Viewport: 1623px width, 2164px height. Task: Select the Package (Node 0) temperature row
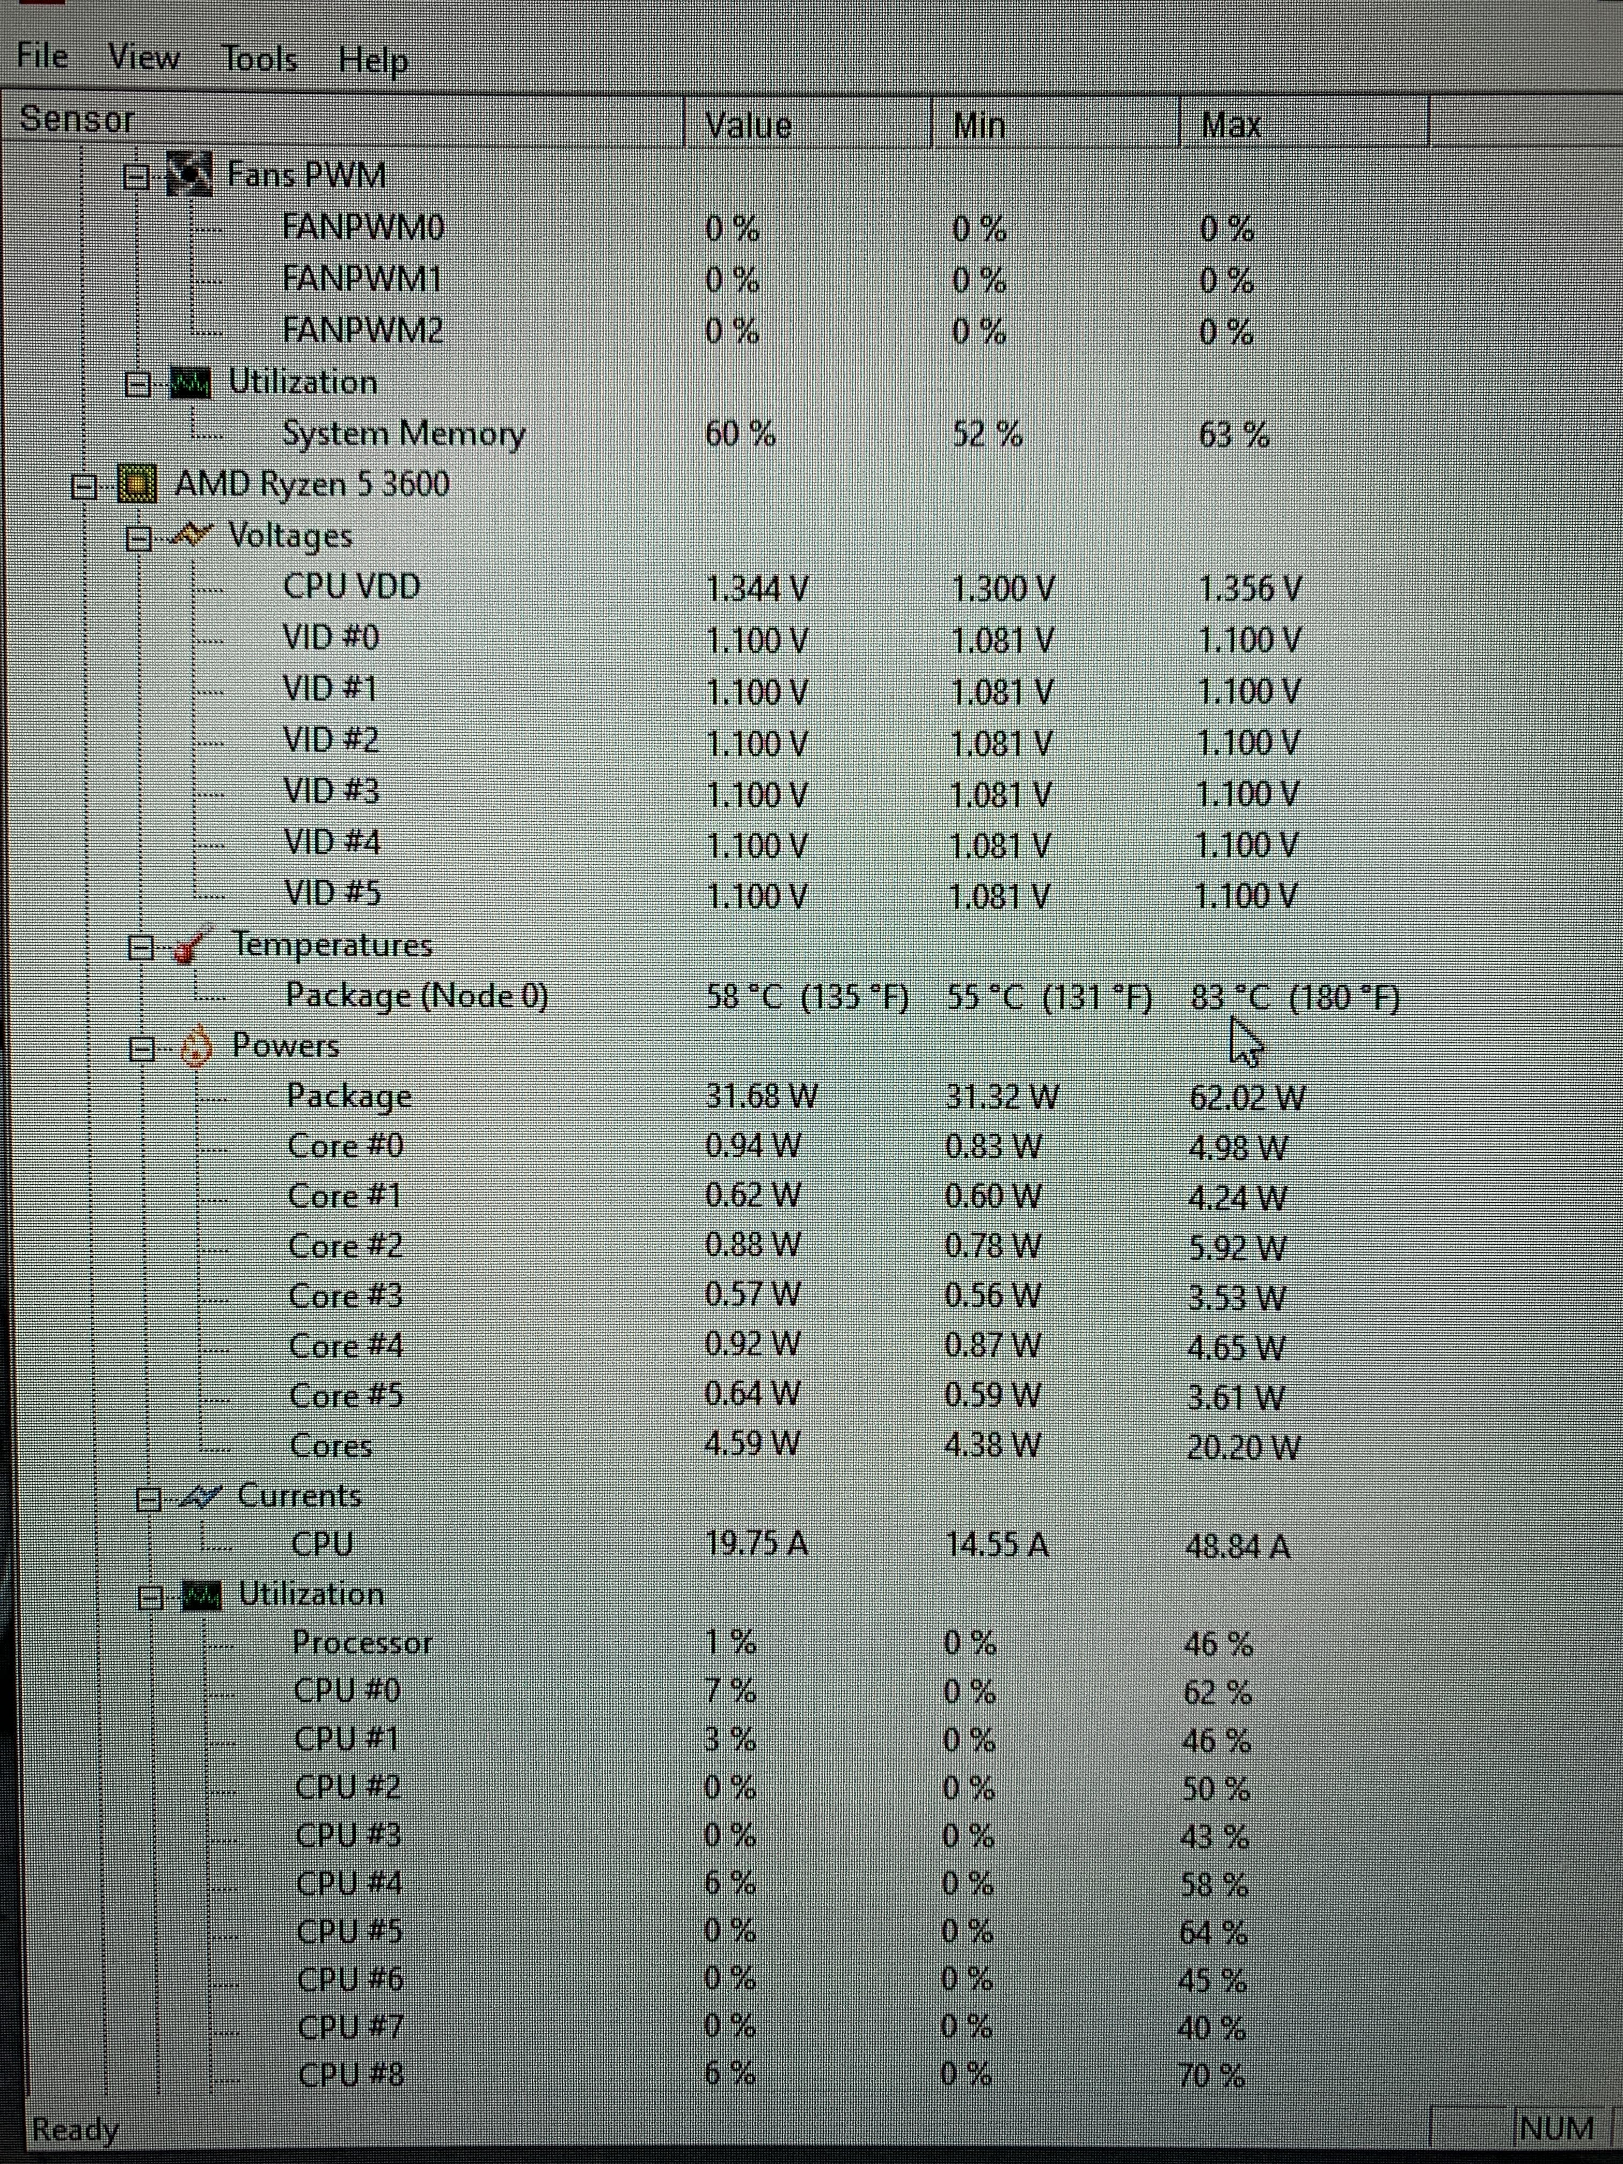click(417, 996)
